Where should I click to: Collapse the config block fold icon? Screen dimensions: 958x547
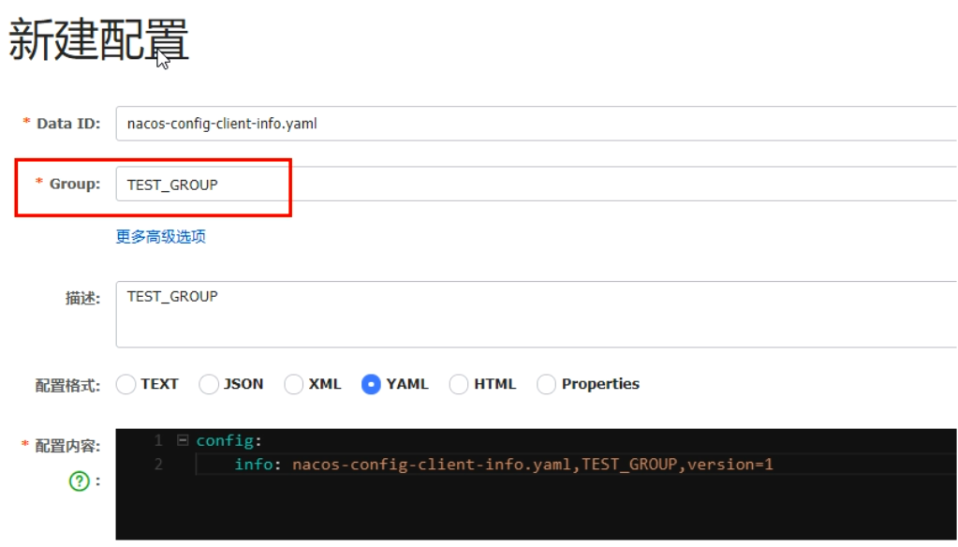[182, 440]
